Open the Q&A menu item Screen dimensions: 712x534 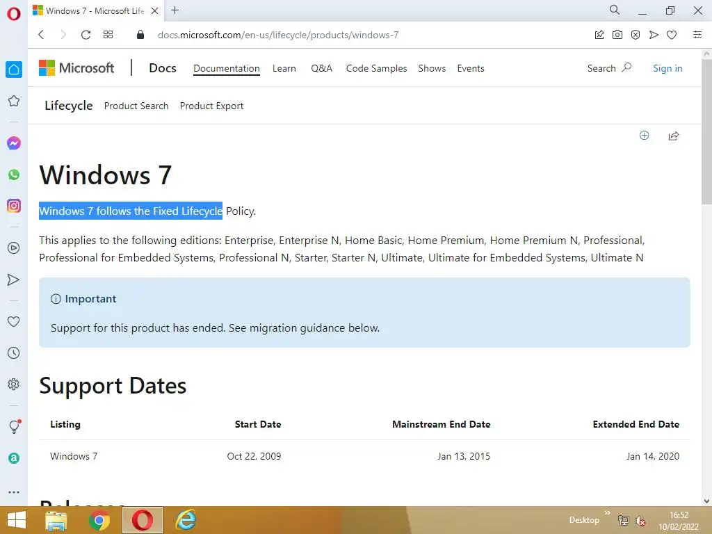coord(321,69)
